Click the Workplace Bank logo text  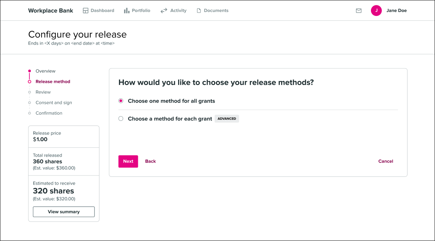[51, 10]
